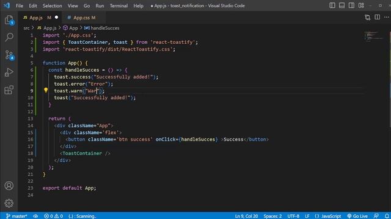Change encoding UTF-8

click(x=293, y=216)
